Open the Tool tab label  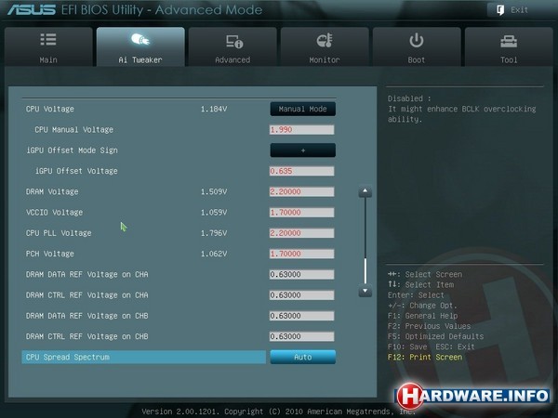click(x=509, y=59)
